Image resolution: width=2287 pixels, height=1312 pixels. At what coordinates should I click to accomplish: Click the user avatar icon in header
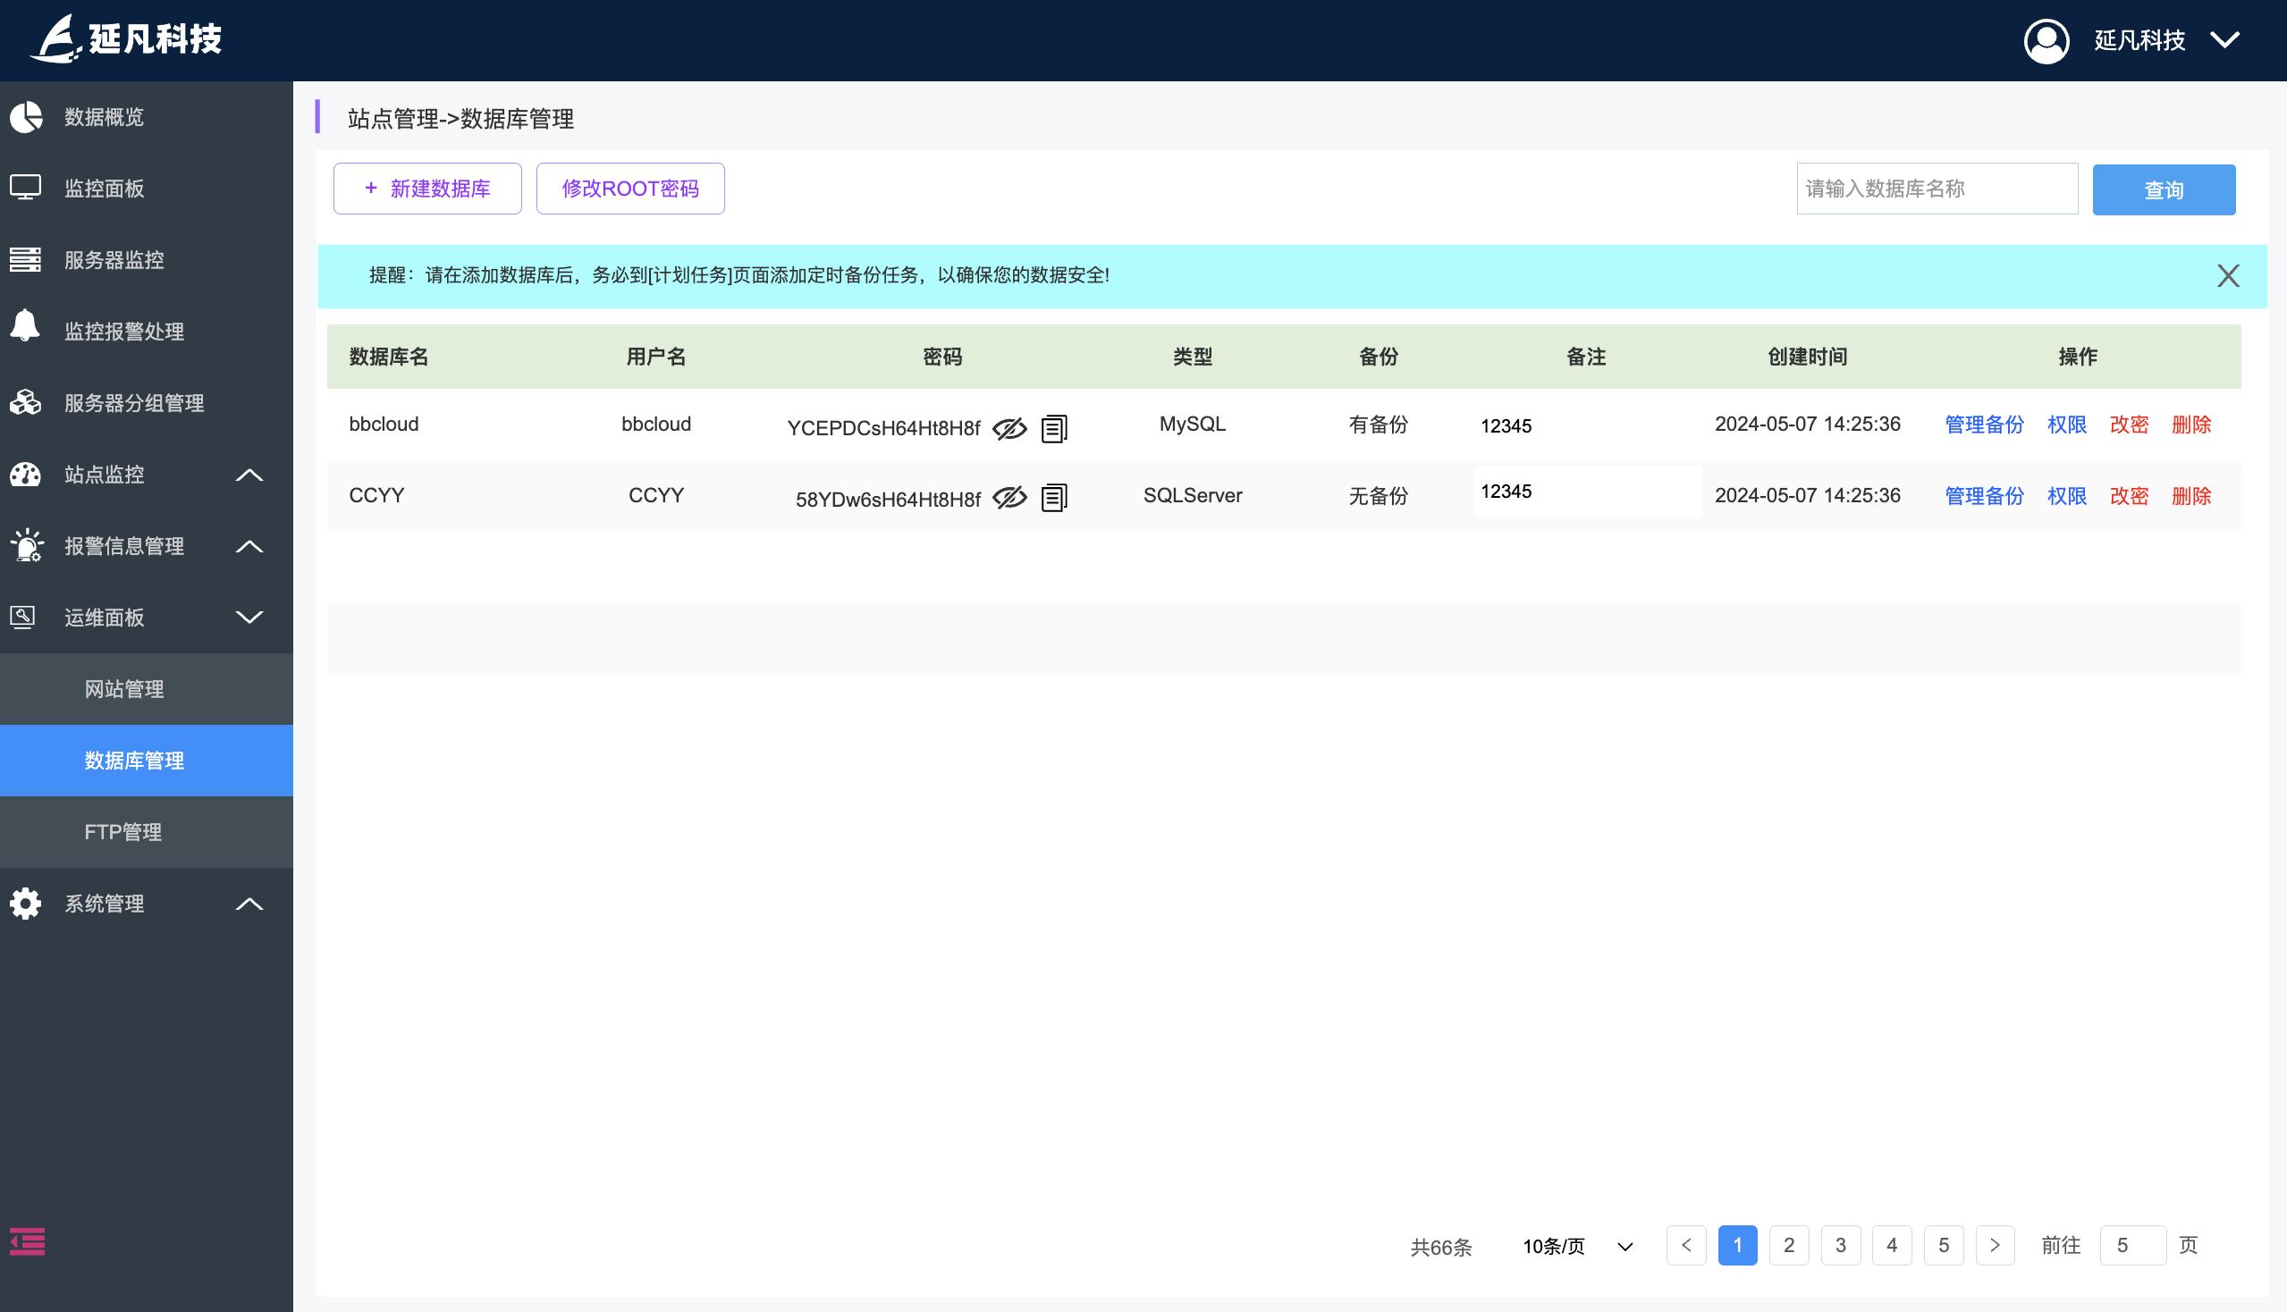coord(2046,40)
